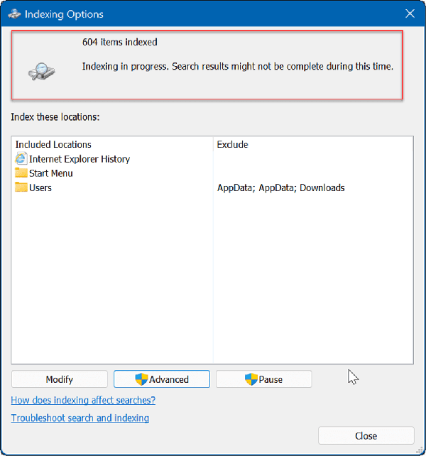The width and height of the screenshot is (426, 456).
Task: Select the Internet Explorer History entry
Action: tap(79, 159)
